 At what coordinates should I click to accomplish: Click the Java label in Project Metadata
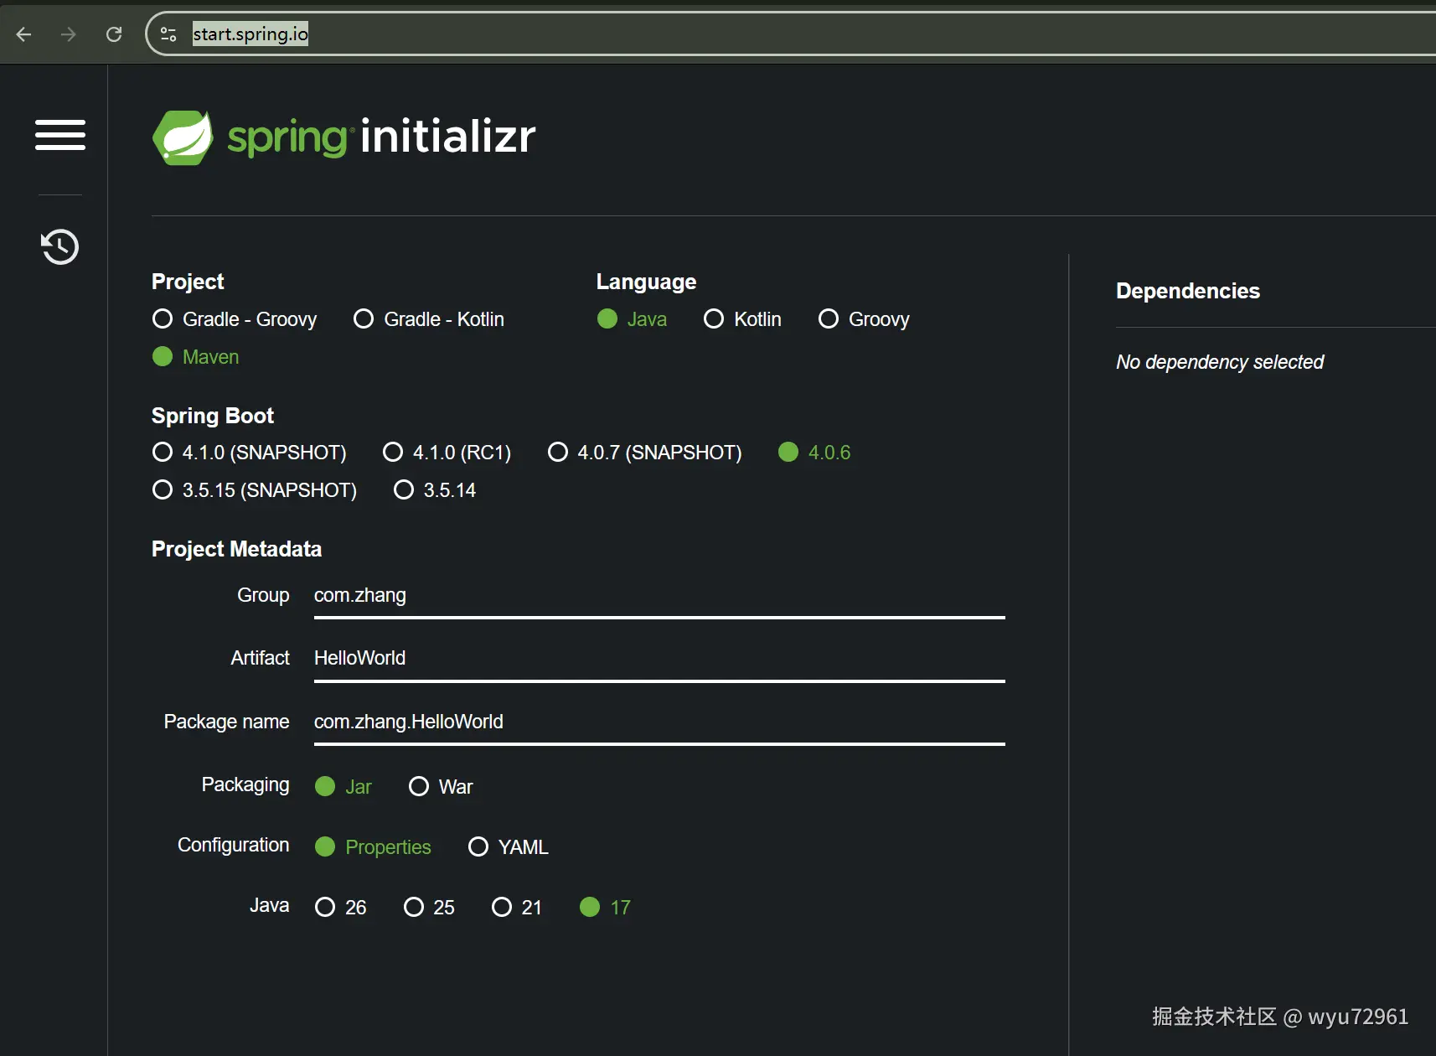[x=269, y=905]
